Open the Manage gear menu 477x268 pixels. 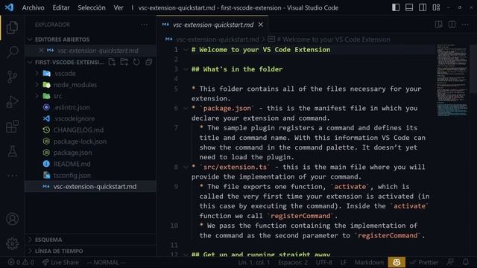tap(12, 243)
